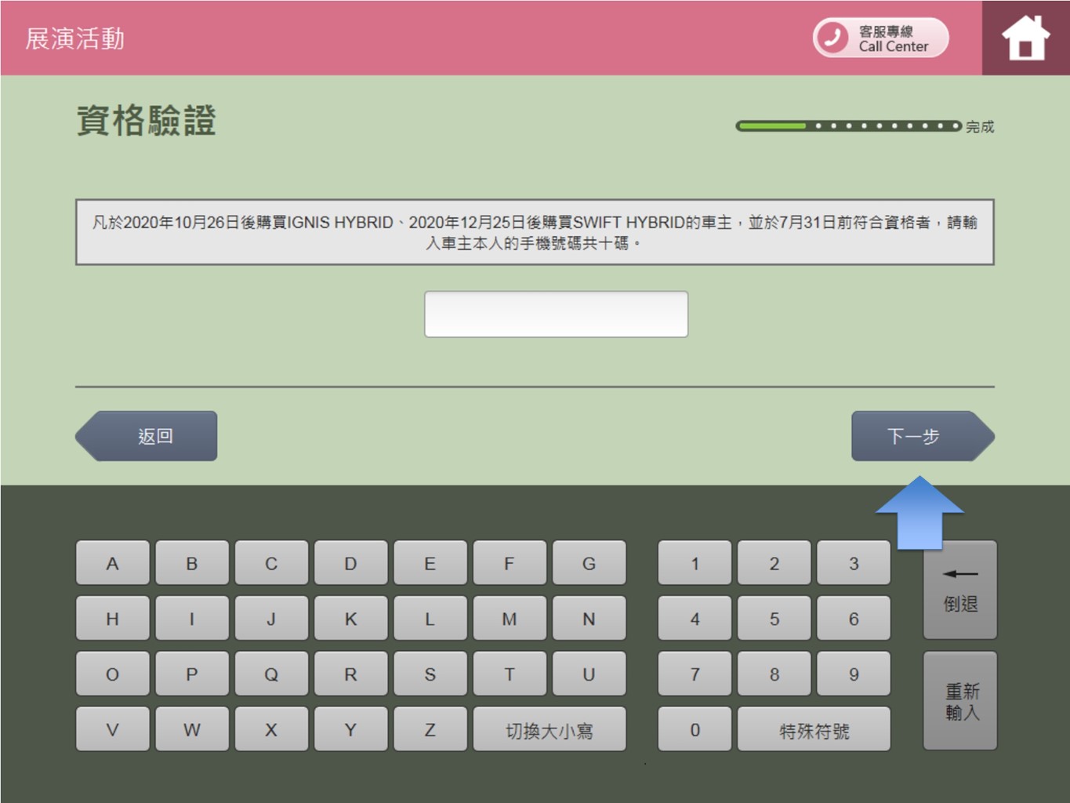Toggle letter case with 切換大小寫
Screen dimensions: 1070x803
click(549, 730)
